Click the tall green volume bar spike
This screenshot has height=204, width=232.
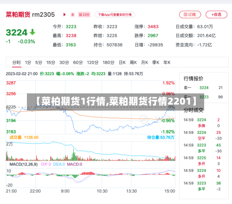click(74, 155)
